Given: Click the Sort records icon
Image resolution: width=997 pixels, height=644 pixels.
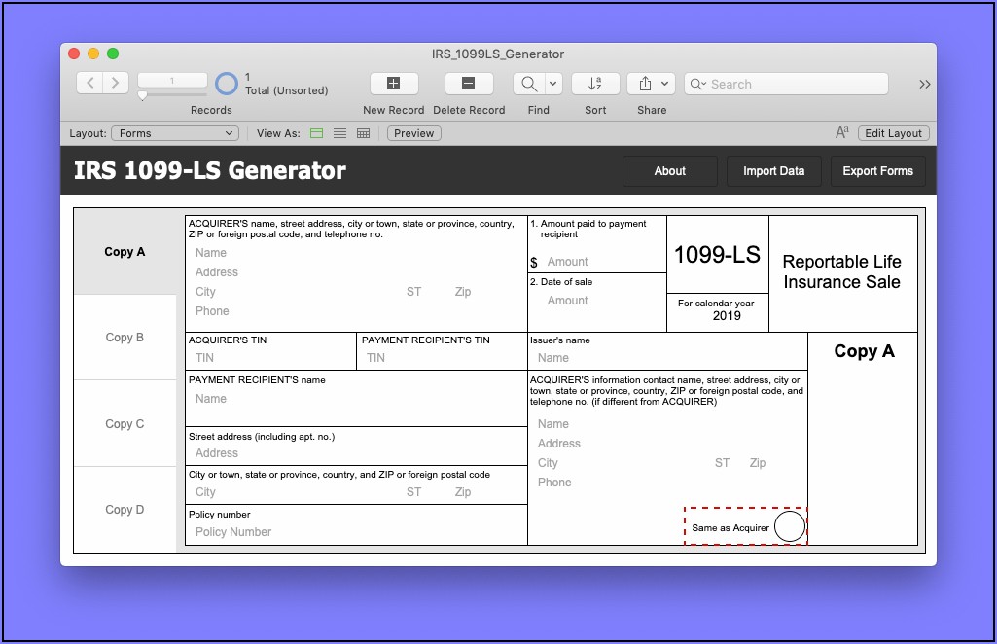Looking at the screenshot, I should pos(595,84).
